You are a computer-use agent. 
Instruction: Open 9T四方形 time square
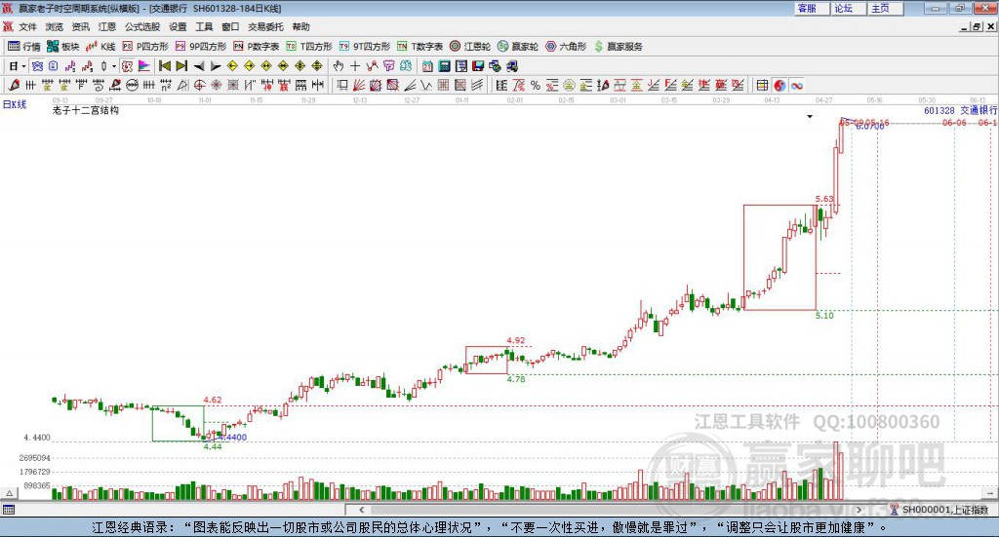(x=365, y=47)
